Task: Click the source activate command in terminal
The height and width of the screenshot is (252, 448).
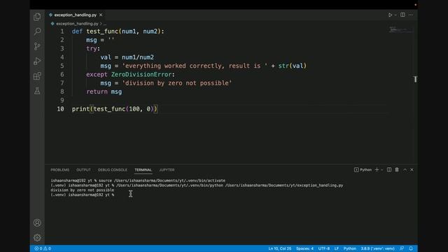Action: tap(162, 181)
